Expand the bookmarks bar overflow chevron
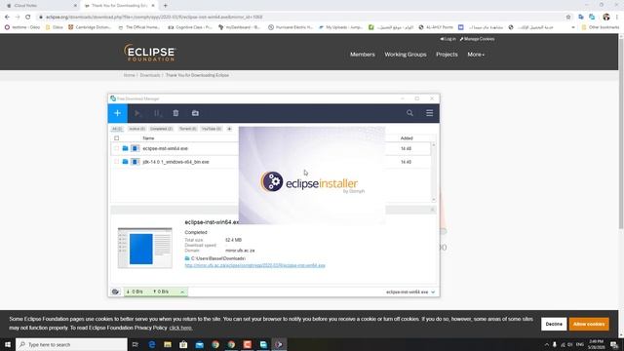Screen dimensions: 624x351 click(573, 27)
